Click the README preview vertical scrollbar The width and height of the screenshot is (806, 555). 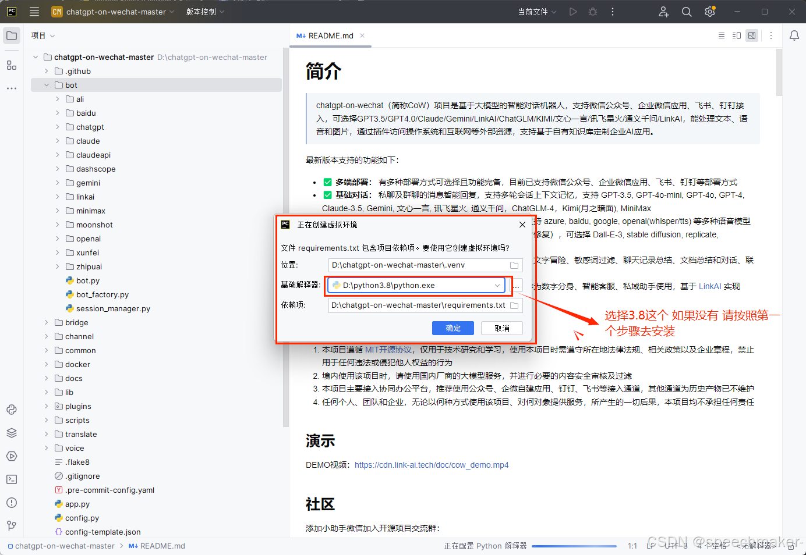tap(779, 72)
